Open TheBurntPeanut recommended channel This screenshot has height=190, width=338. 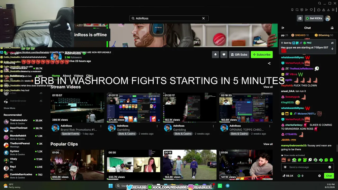[x=23, y=145]
